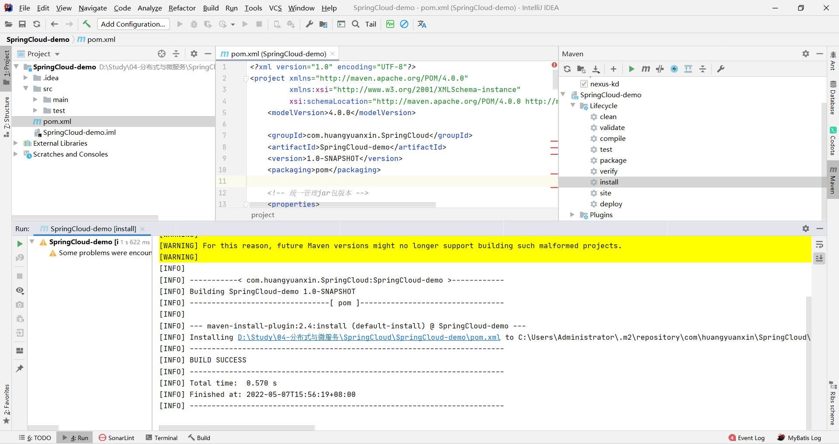Image resolution: width=839 pixels, height=444 pixels.
Task: Open the Terminal tool window
Action: click(x=162, y=438)
